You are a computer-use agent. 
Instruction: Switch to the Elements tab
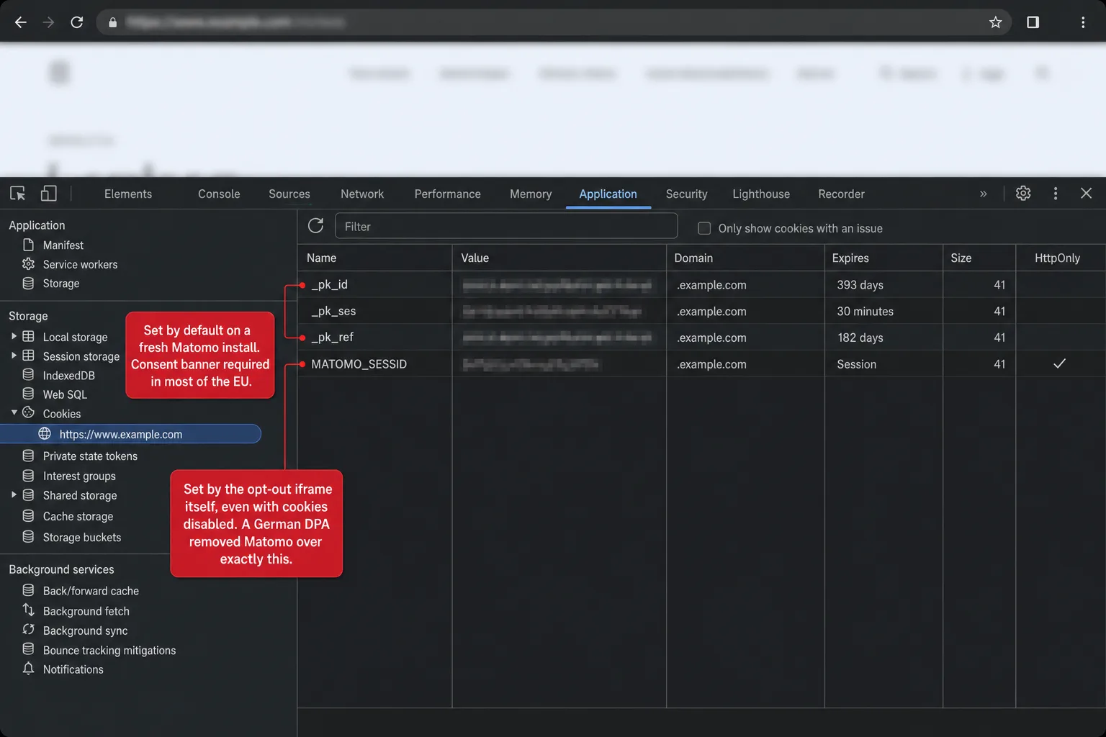coord(128,194)
